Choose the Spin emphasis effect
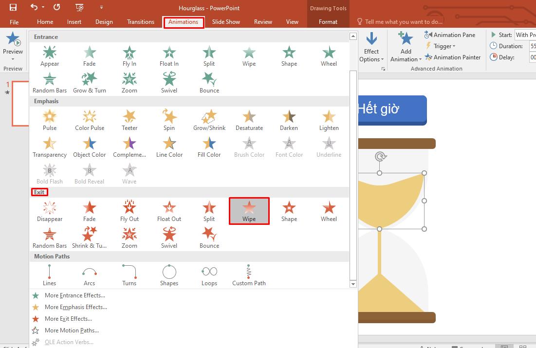The height and width of the screenshot is (348, 536). point(169,120)
